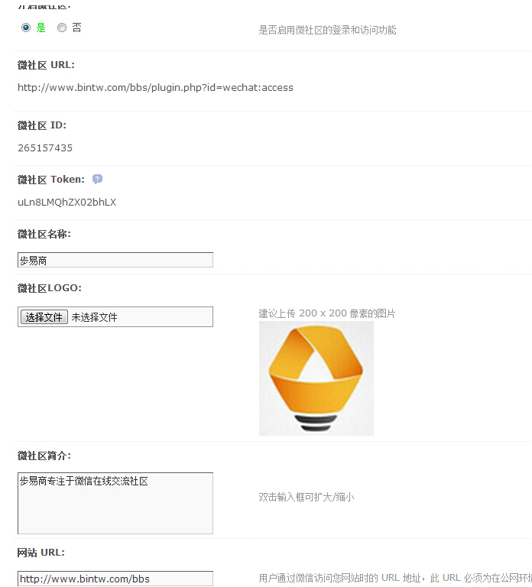Click the 建议上传 200 x 200 hint text

[327, 313]
